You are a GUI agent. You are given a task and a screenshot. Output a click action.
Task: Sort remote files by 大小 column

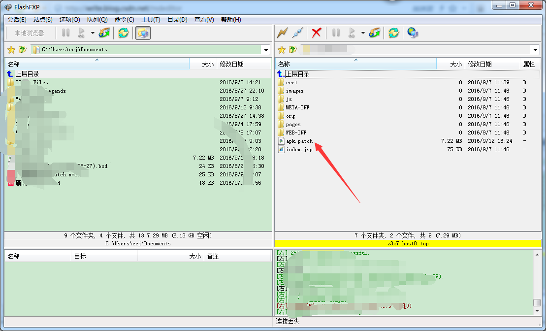[450, 64]
